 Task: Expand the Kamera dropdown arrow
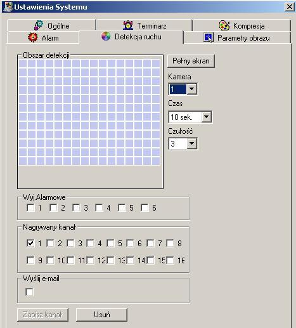tap(191, 89)
